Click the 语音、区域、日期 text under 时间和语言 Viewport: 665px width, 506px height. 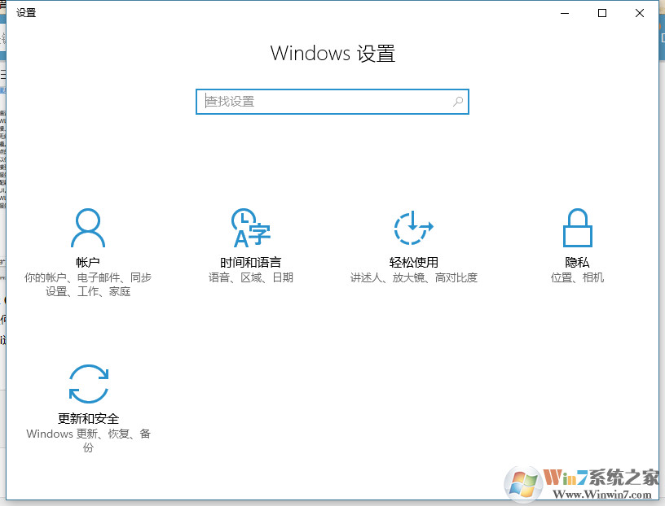pyautogui.click(x=251, y=277)
